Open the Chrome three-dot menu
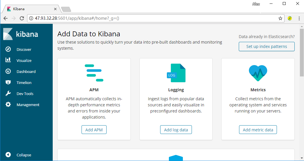 299,18
